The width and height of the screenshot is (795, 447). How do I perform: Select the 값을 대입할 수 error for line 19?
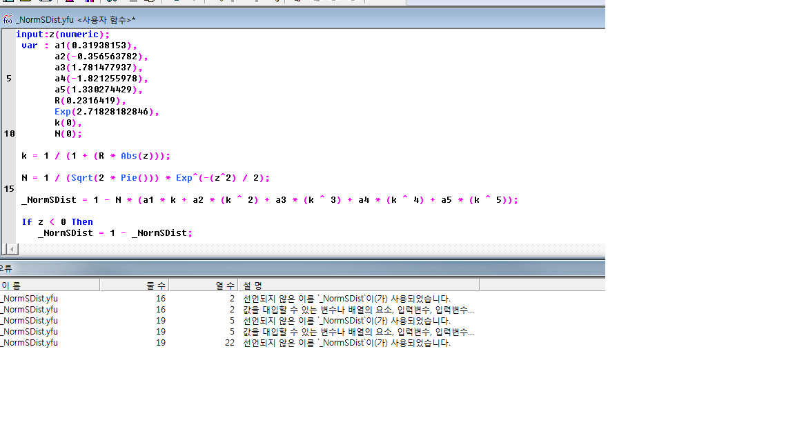pyautogui.click(x=357, y=332)
